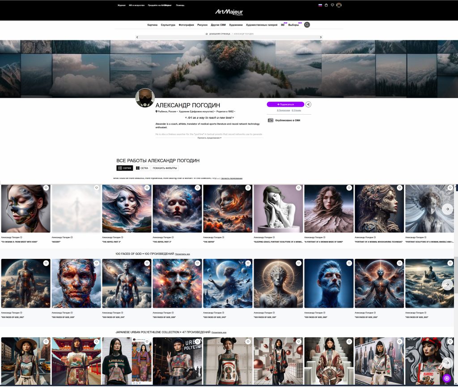The image size is (458, 387).
Task: Click the Russian flag language icon
Action: (x=320, y=5)
